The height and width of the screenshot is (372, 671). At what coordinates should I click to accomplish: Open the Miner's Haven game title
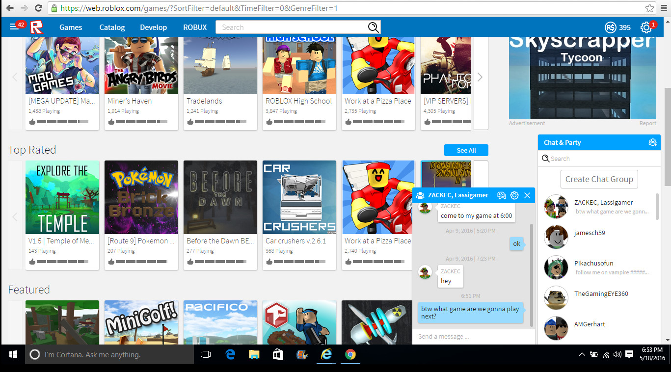coord(130,101)
